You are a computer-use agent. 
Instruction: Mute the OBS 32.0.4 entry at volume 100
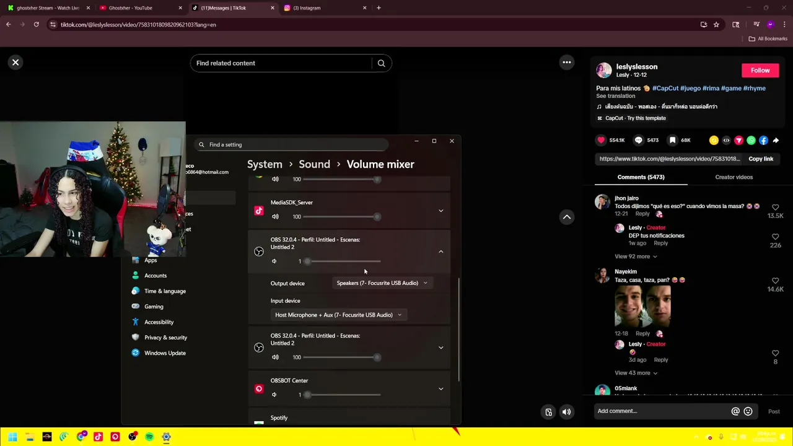[x=275, y=357]
